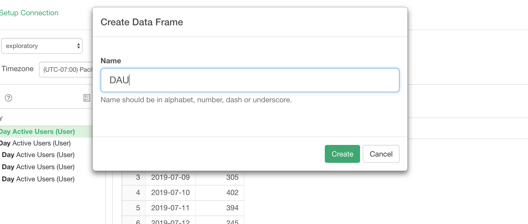Select the cell showing value 394

220,208
